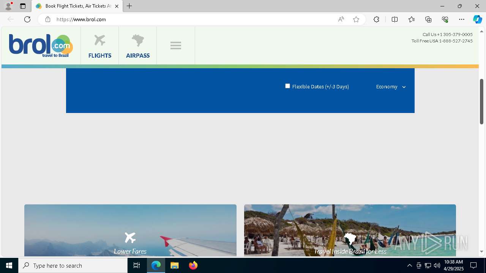Open the notification center

(473, 265)
